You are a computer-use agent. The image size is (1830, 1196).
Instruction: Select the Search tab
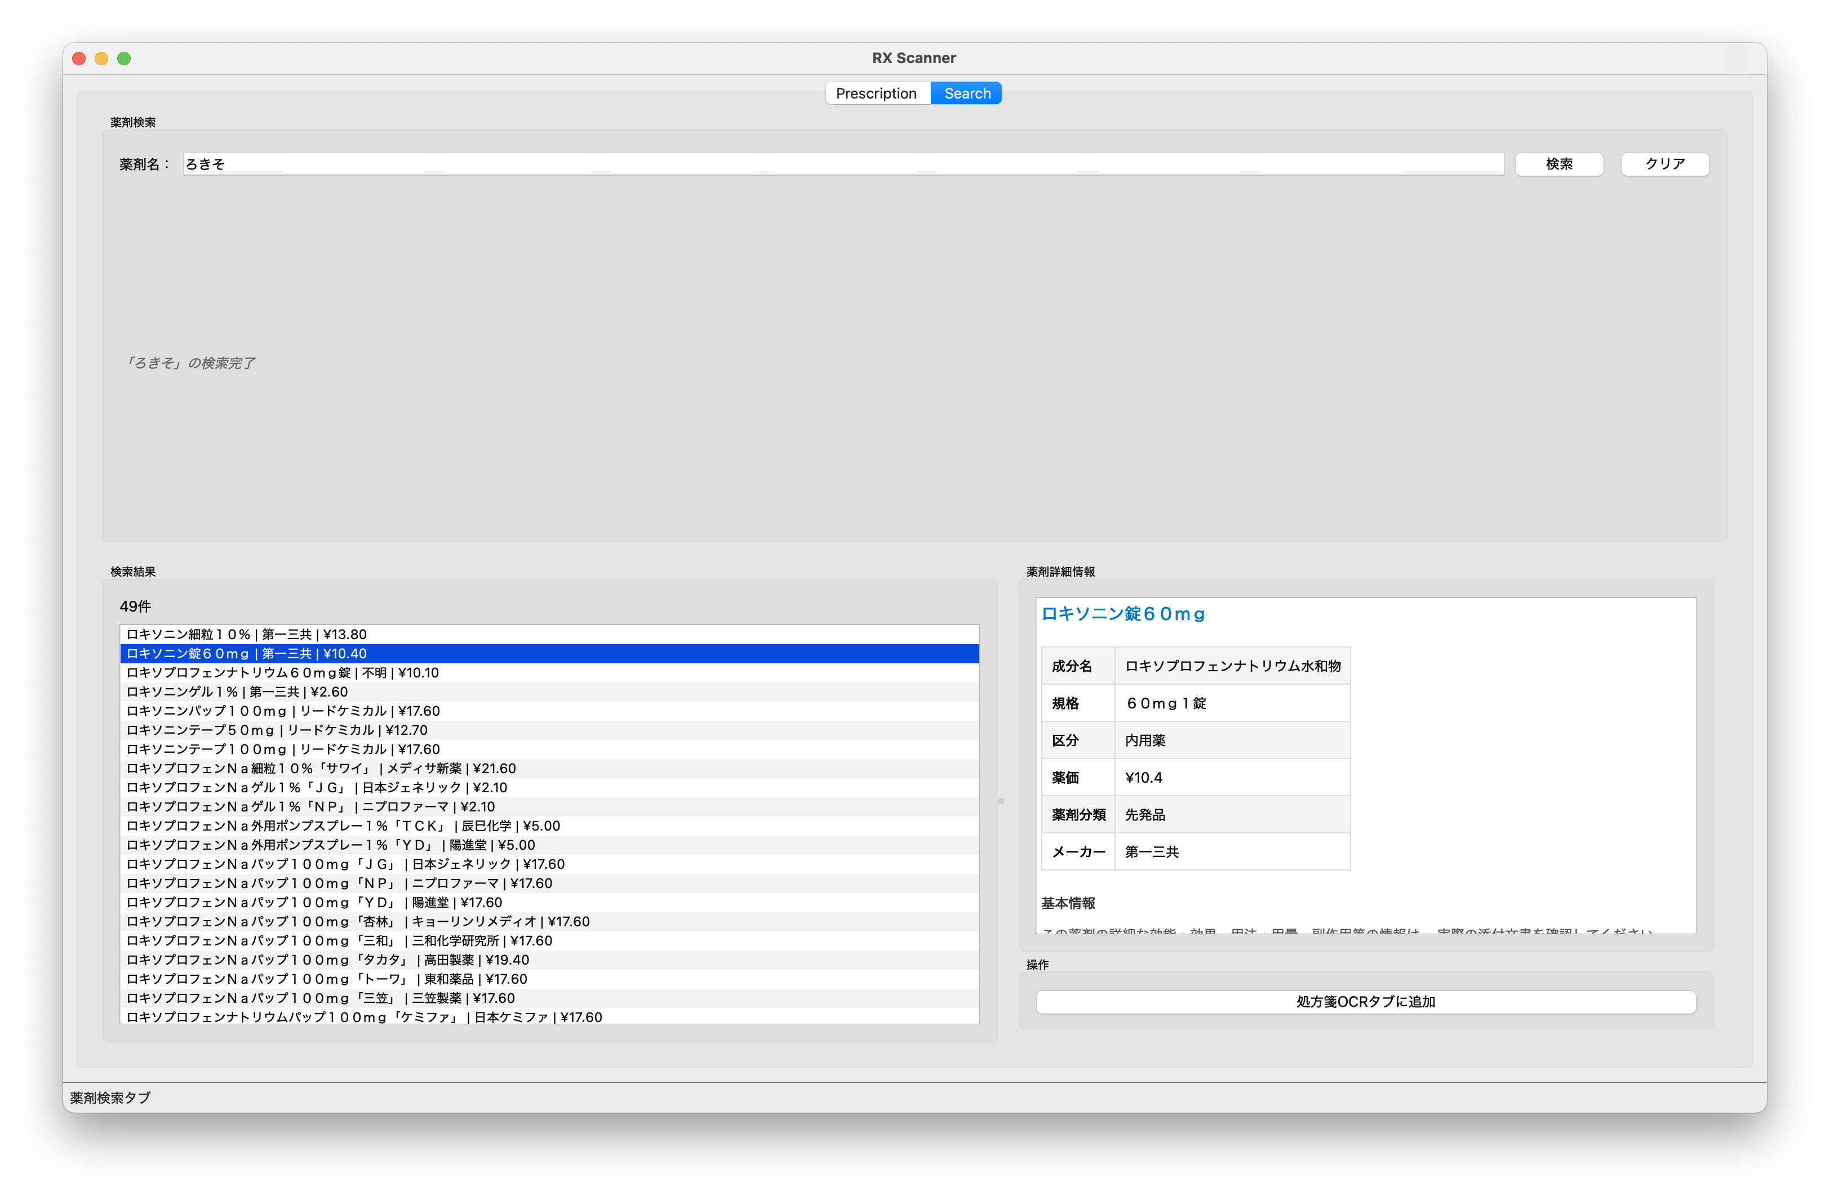tap(966, 93)
